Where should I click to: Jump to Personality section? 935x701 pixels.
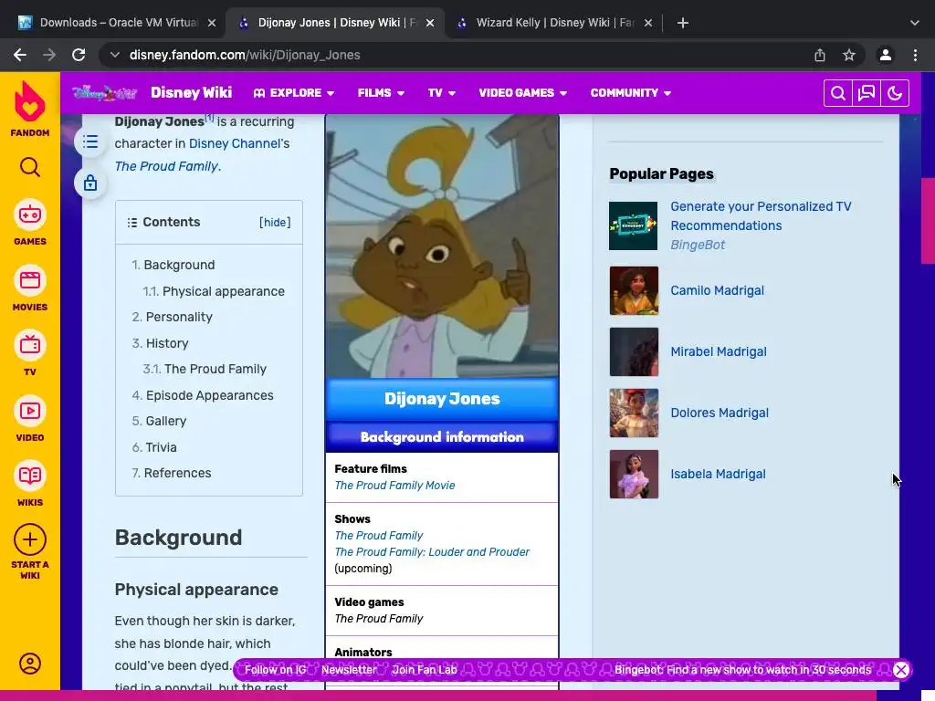coord(172,317)
